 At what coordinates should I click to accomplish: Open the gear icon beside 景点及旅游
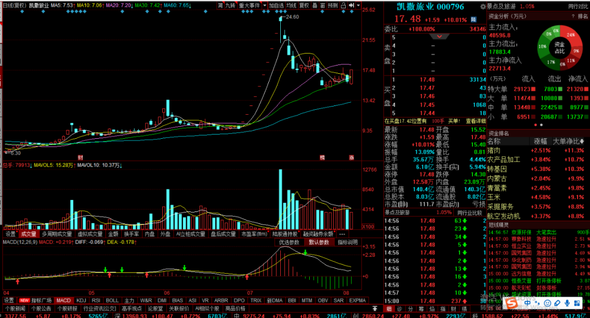coord(483,7)
